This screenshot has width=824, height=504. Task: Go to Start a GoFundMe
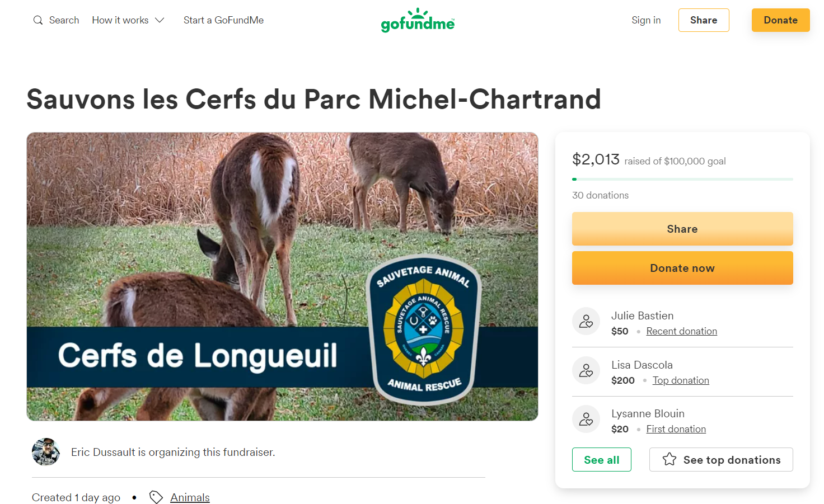pos(223,20)
